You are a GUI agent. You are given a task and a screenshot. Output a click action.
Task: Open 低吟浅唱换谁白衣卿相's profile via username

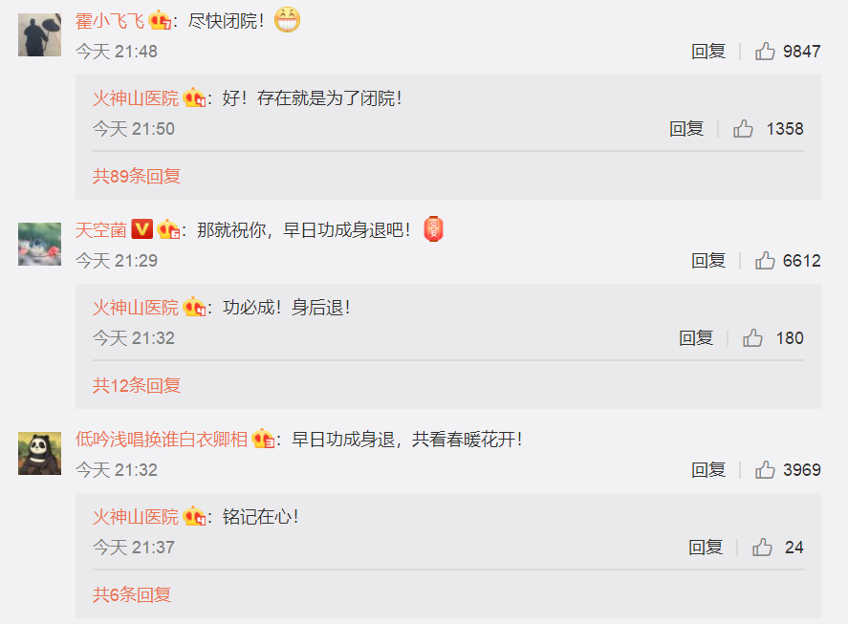[x=162, y=439]
